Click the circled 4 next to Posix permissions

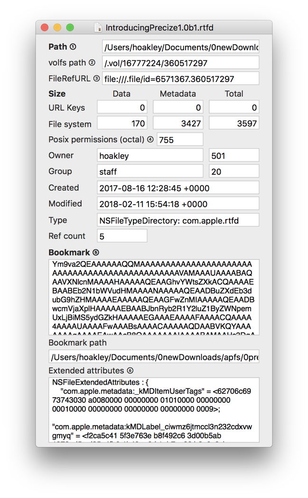(150, 139)
